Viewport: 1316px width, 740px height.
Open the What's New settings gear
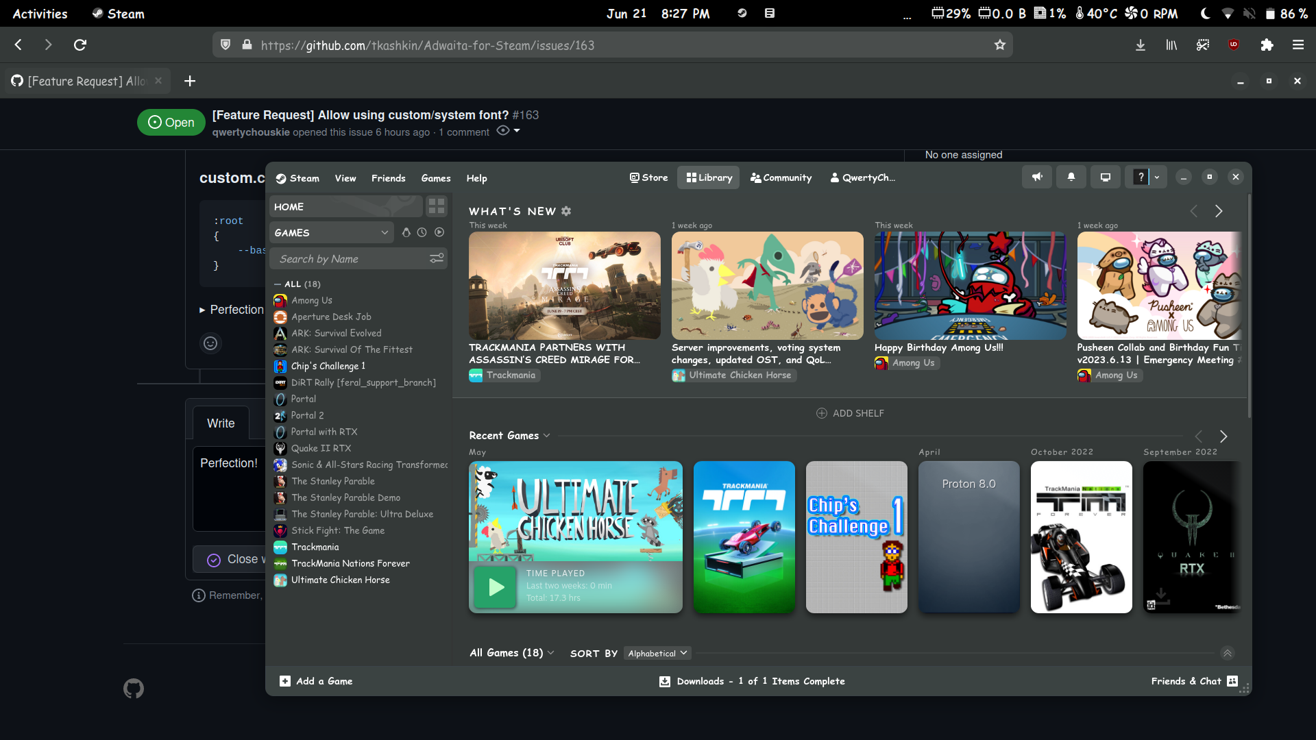pos(567,211)
